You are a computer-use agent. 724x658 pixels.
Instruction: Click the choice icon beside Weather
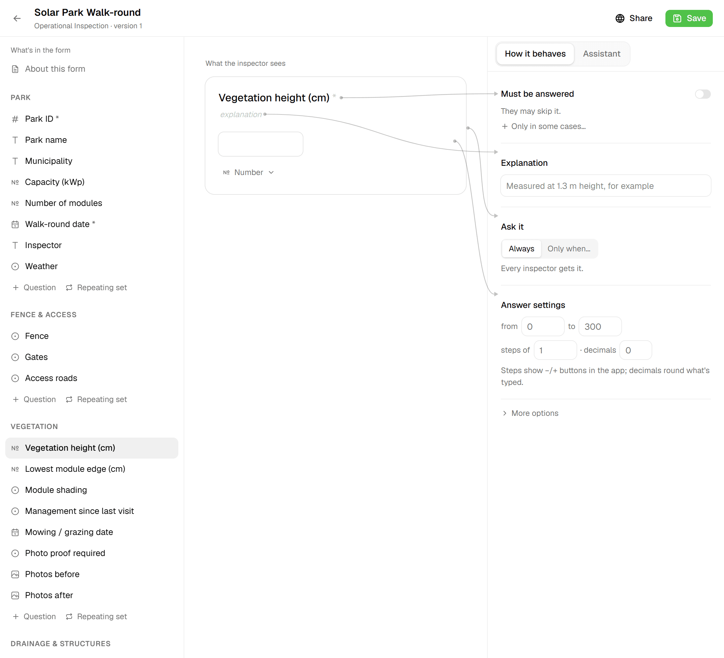15,266
